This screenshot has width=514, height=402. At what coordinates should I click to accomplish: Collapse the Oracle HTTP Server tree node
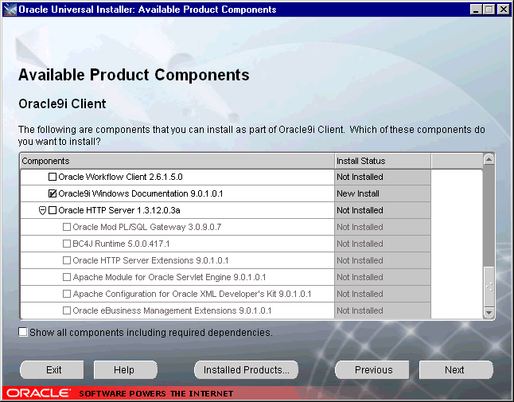click(x=42, y=210)
